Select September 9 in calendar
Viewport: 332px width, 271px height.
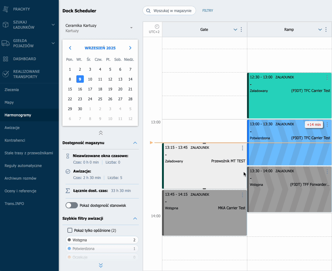tap(80, 79)
